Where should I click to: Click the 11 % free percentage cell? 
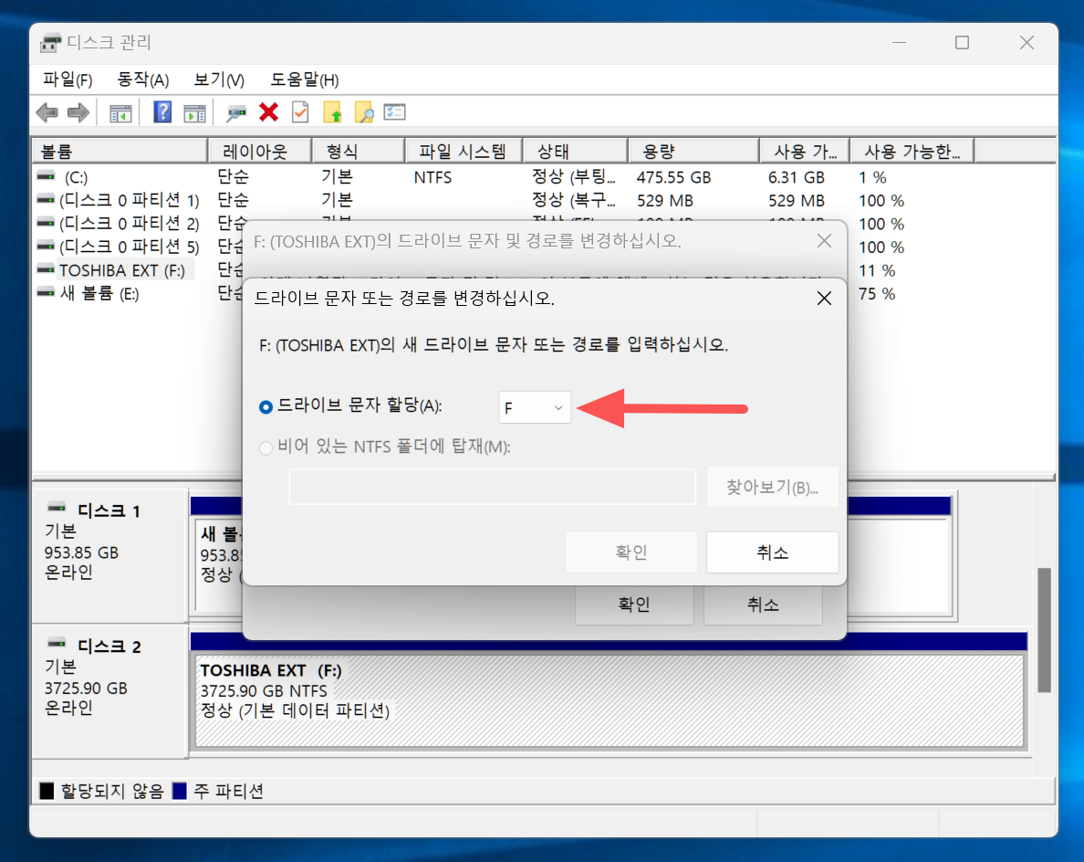tap(877, 270)
